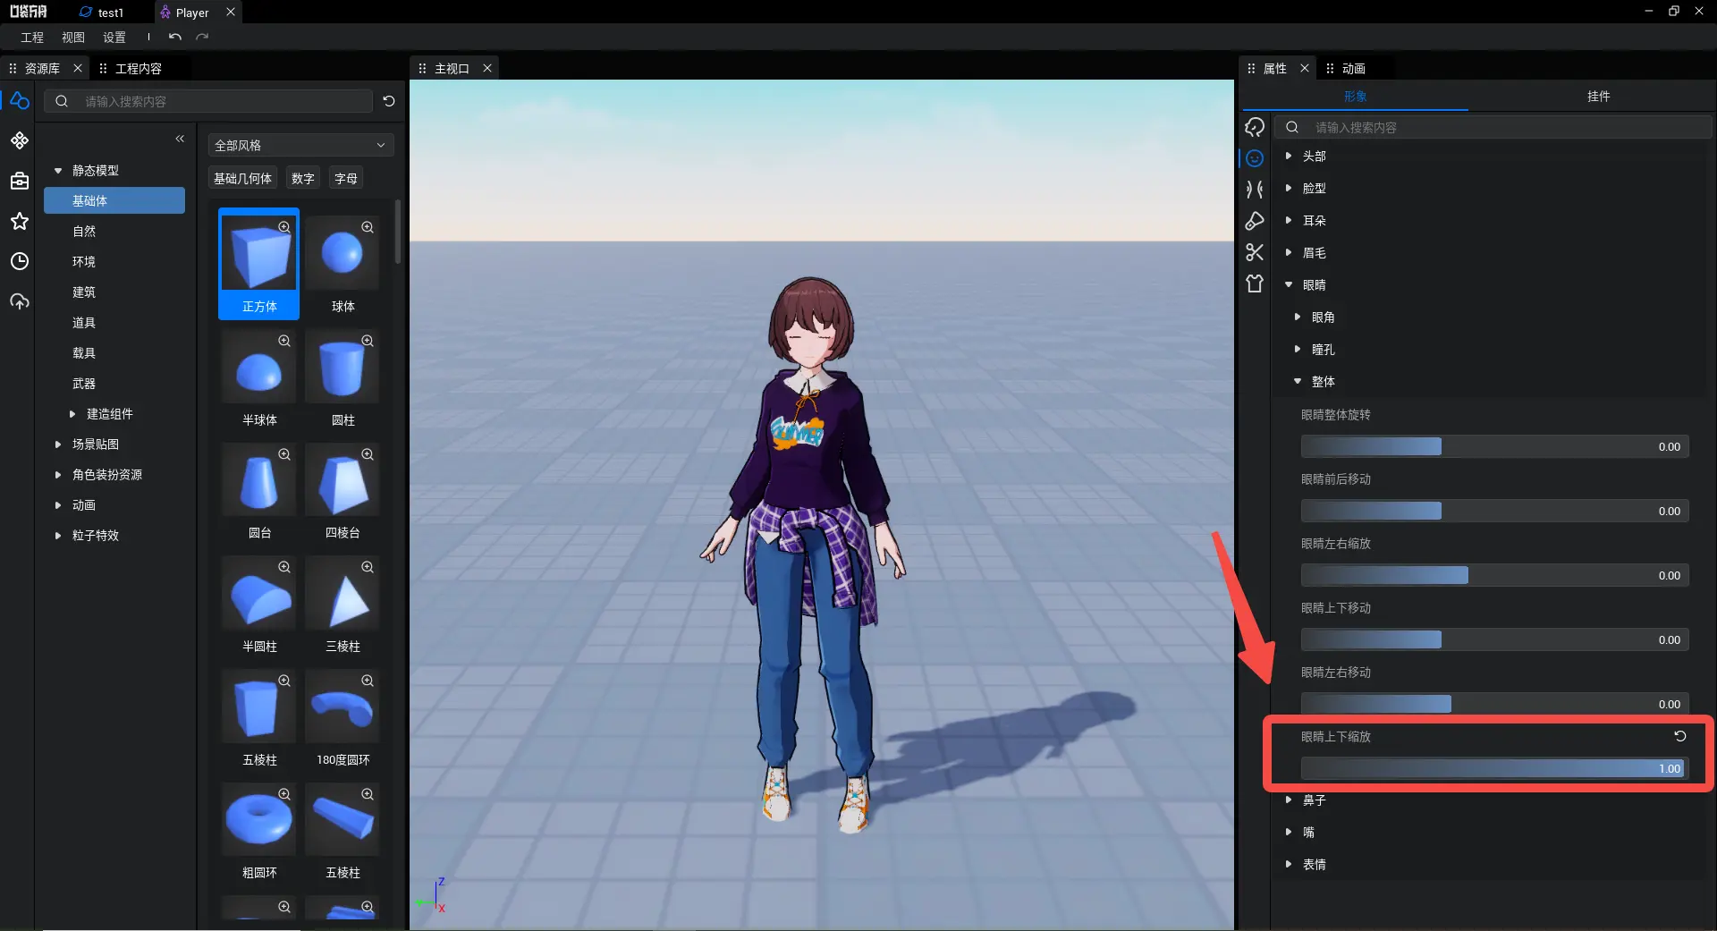Expand the 建造组件 tree node
Image resolution: width=1717 pixels, height=931 pixels.
click(72, 414)
